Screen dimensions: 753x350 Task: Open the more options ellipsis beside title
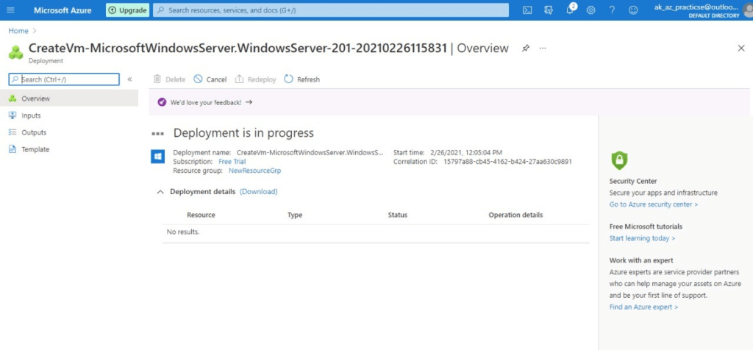543,48
